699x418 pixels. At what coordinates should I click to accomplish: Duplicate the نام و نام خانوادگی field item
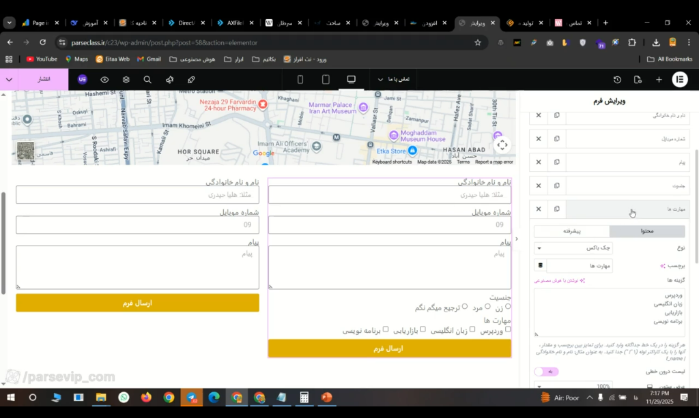tap(557, 115)
